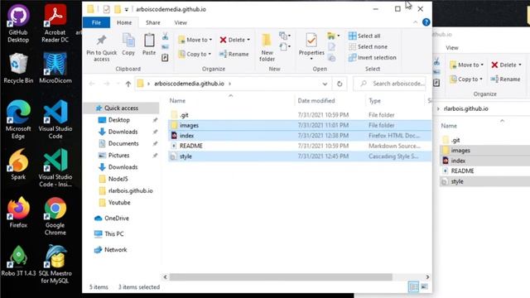Click the Search arboiscode… search box
This screenshot has height=298, width=530.
click(390, 84)
